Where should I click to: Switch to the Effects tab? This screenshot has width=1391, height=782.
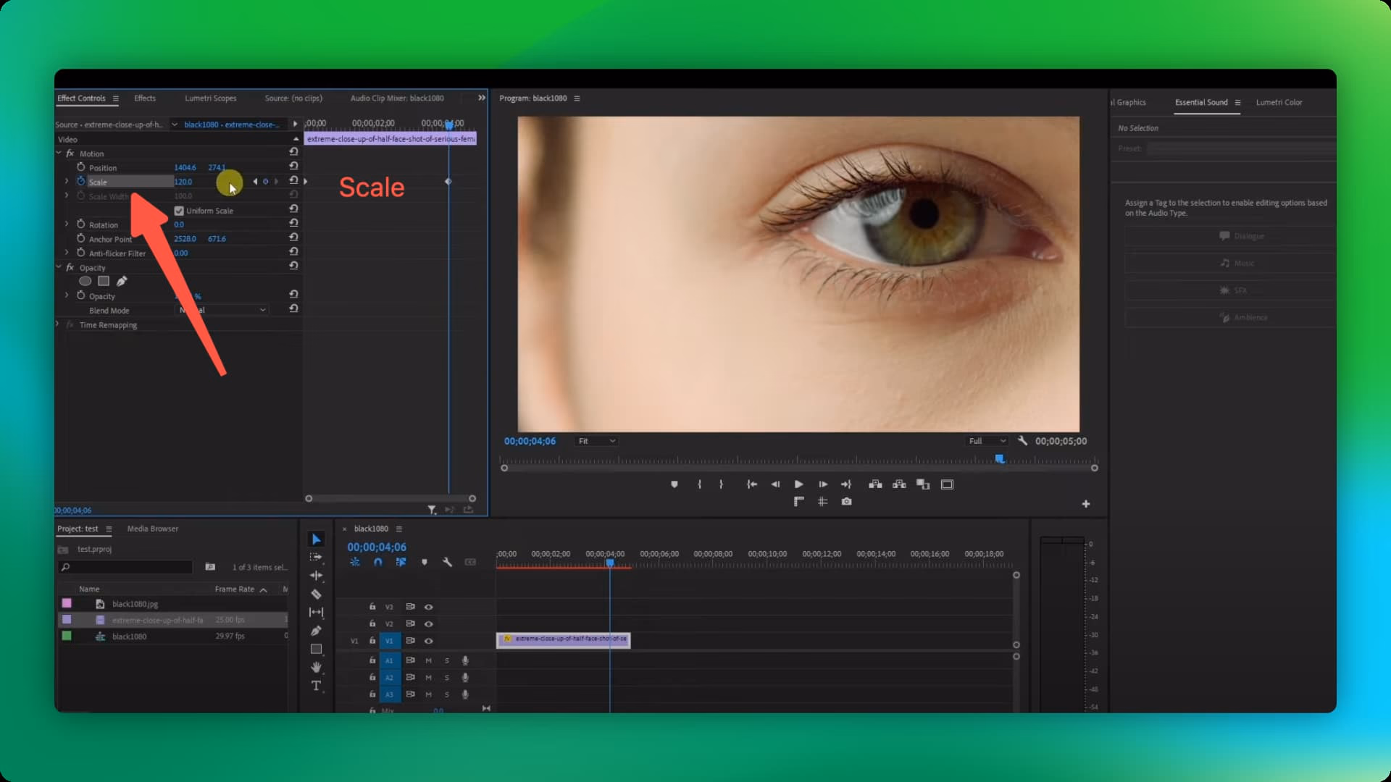tap(145, 98)
